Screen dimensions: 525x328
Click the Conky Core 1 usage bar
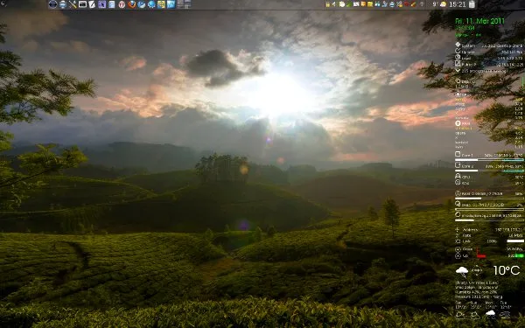[x=489, y=160]
